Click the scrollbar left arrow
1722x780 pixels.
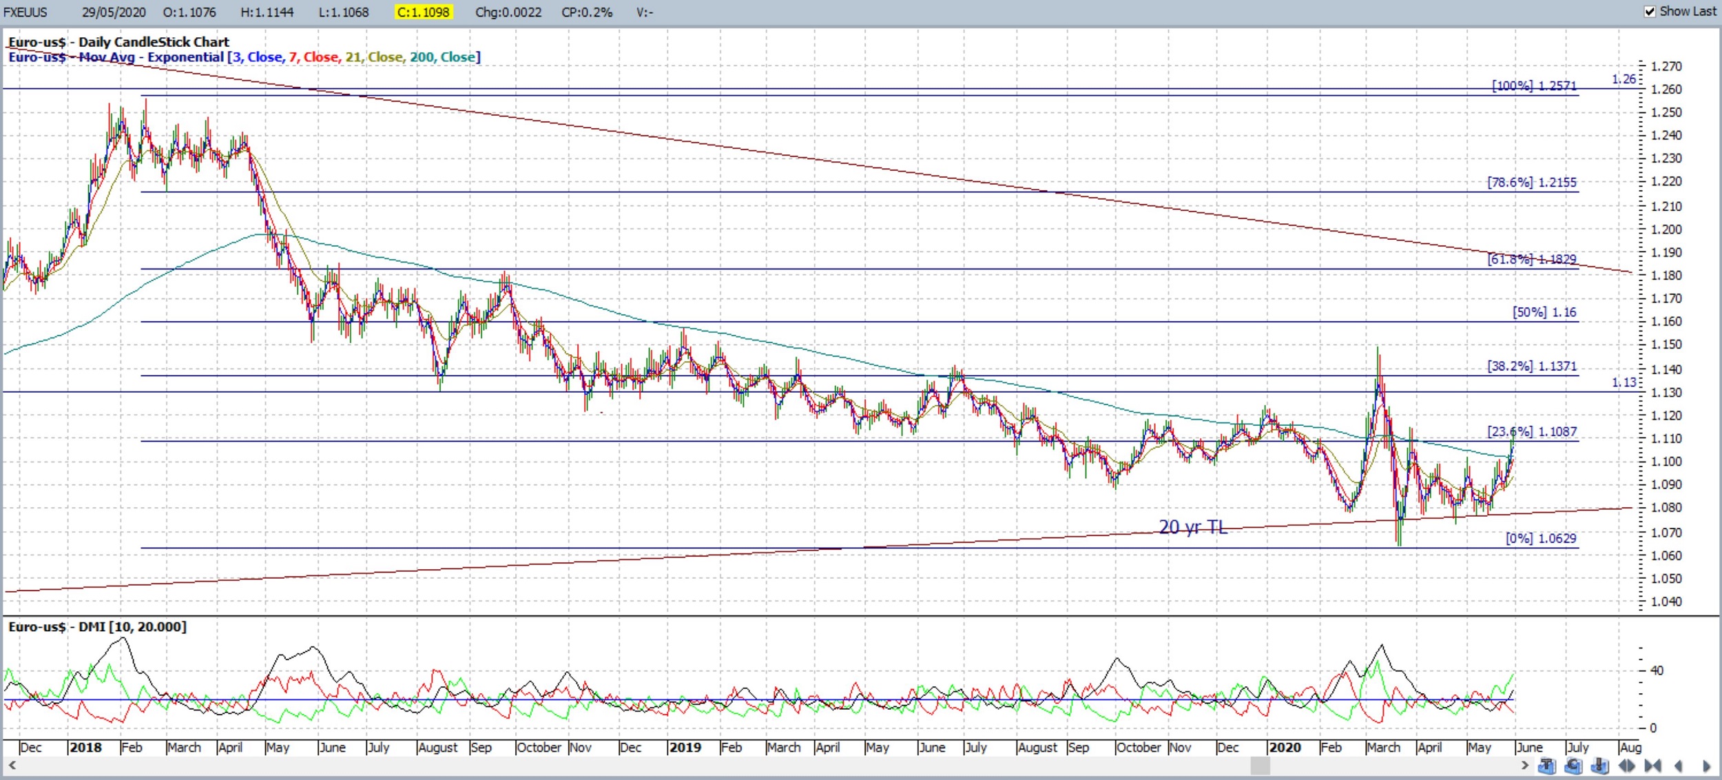click(x=12, y=765)
